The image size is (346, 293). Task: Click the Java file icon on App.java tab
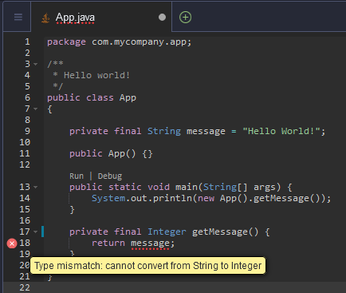45,18
